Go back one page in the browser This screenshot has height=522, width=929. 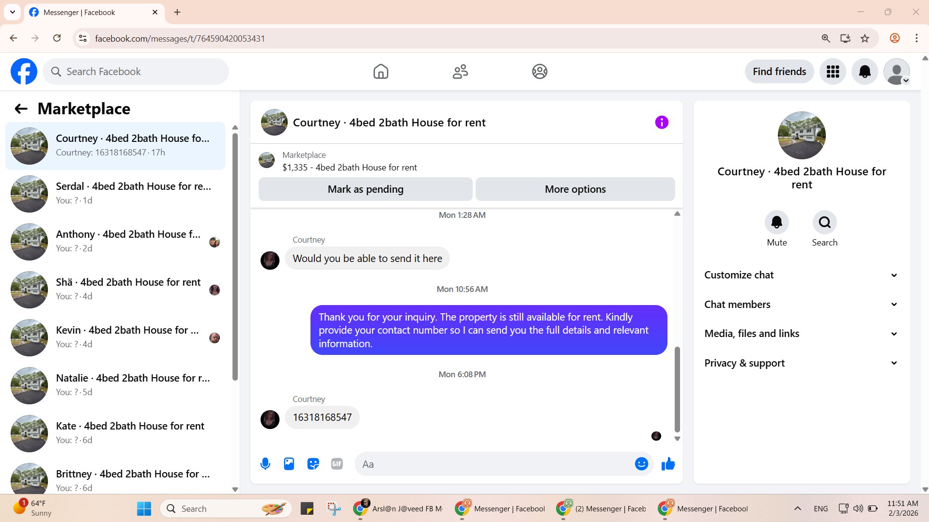[x=14, y=38]
